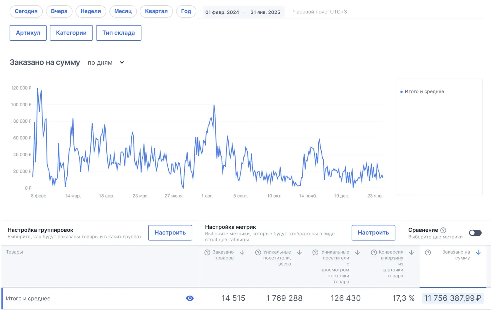Image resolution: width=491 pixels, height=310 pixels.
Task: Sort by Уникальные посетители, всего arrow
Action: (299, 252)
